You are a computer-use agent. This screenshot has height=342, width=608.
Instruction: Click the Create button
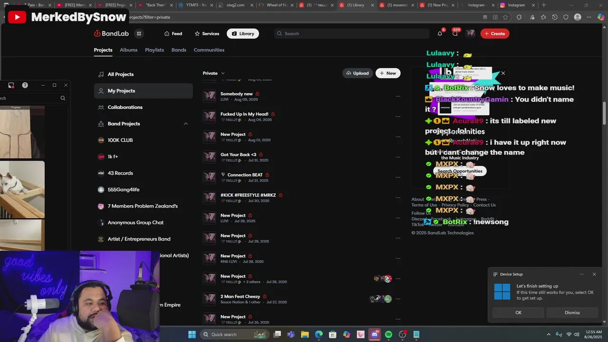point(494,34)
